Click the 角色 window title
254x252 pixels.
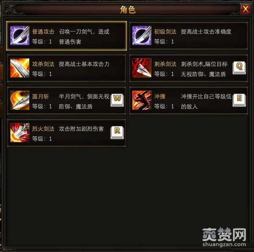pyautogui.click(x=127, y=10)
